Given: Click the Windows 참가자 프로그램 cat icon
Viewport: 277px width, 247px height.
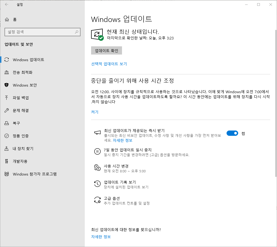Looking at the screenshot, I should pyautogui.click(x=7, y=174).
